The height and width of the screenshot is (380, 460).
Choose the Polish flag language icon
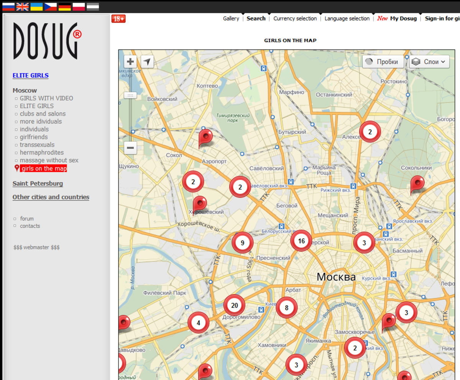coord(79,7)
